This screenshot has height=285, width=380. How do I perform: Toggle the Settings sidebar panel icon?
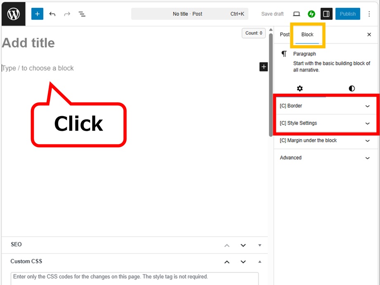coord(326,14)
